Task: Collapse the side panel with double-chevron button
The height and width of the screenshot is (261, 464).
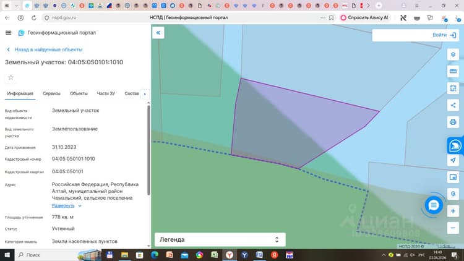Action: pos(158,33)
